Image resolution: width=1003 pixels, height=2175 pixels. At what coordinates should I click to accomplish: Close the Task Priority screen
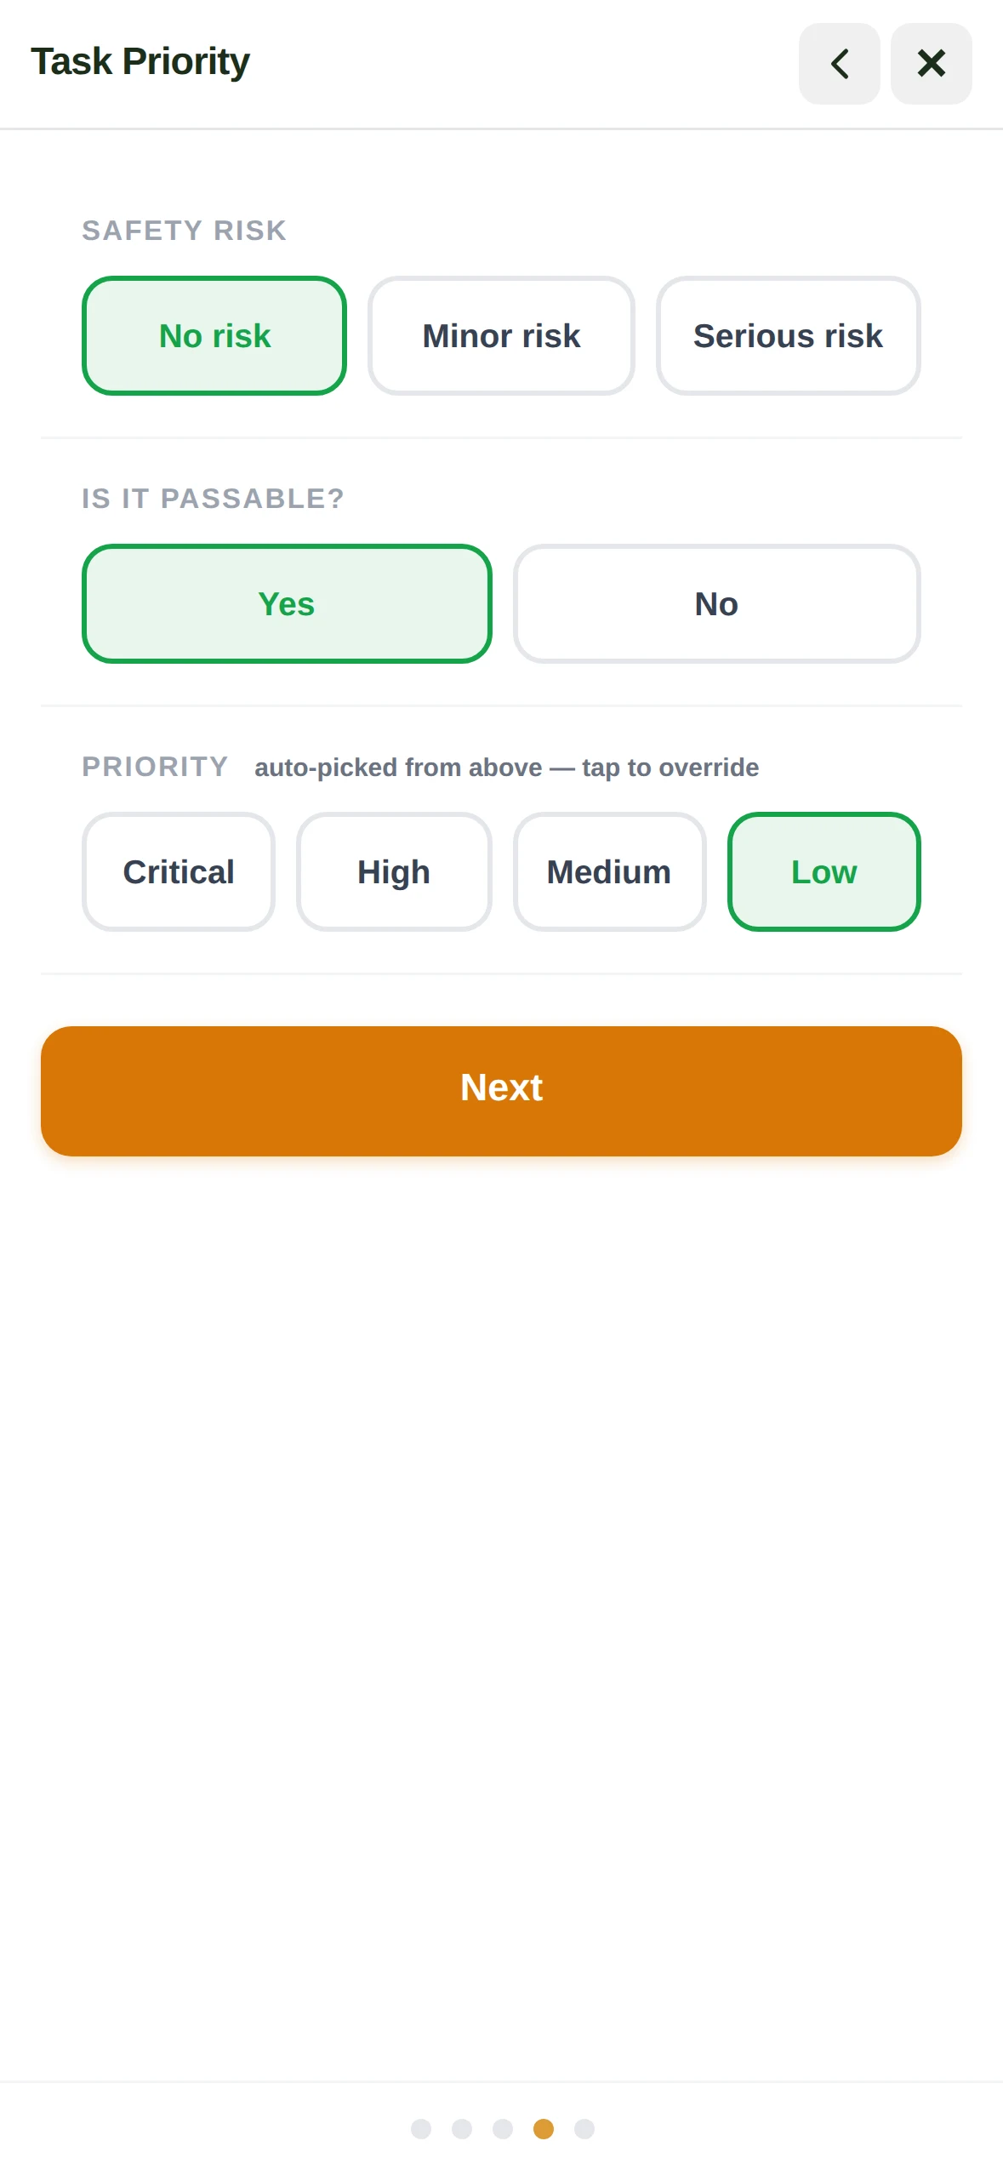pyautogui.click(x=931, y=64)
